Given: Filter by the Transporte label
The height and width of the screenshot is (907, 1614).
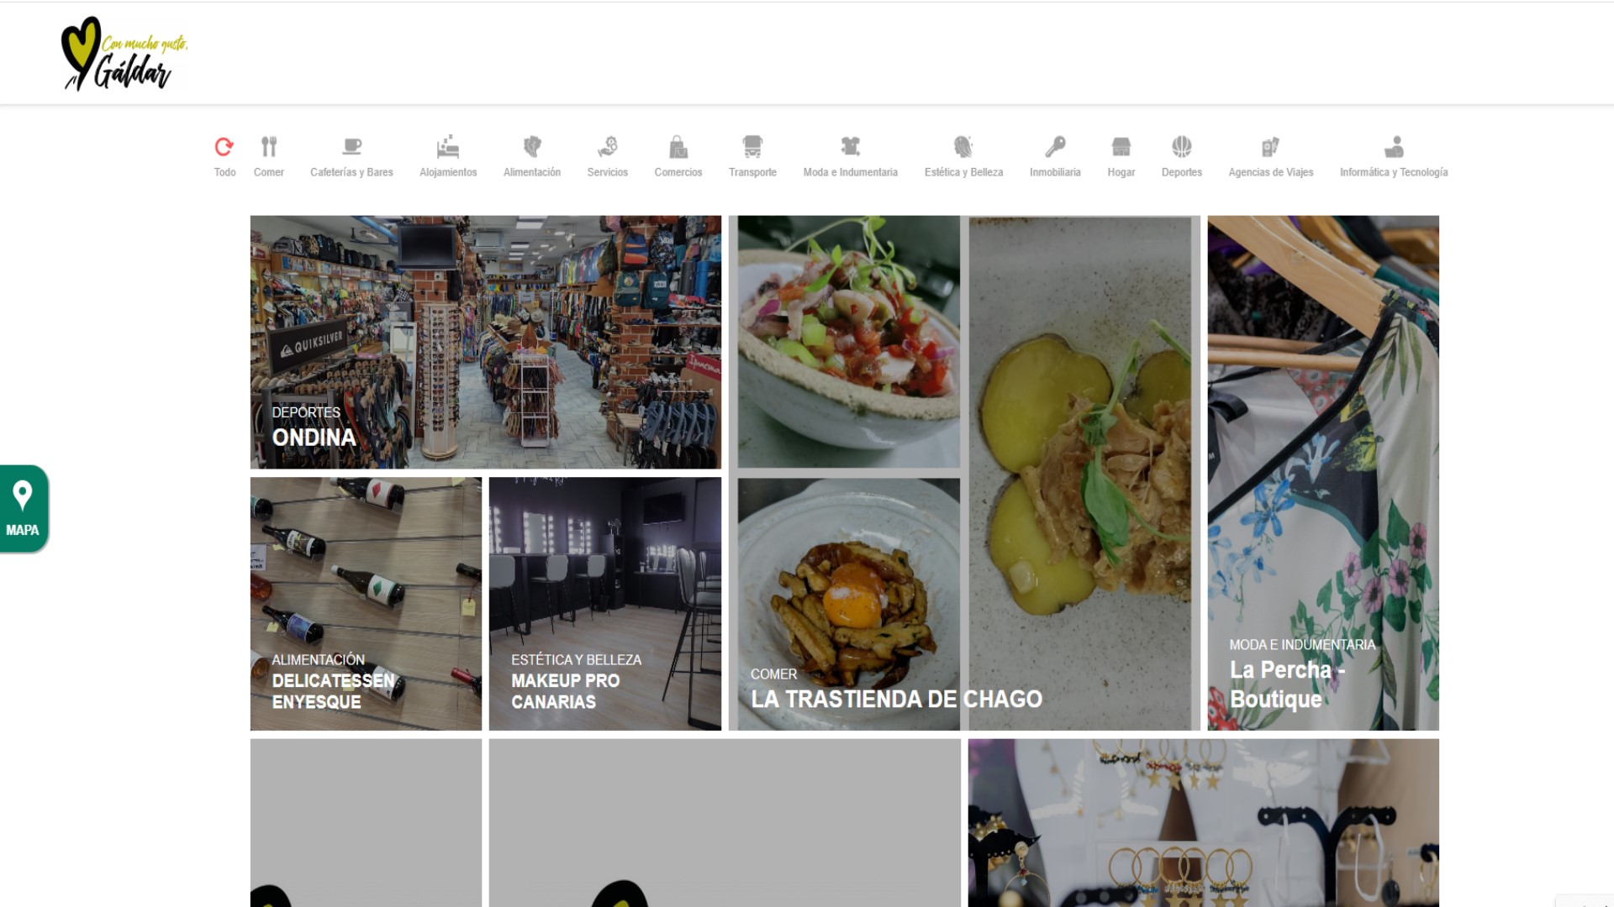Looking at the screenshot, I should pos(752,172).
